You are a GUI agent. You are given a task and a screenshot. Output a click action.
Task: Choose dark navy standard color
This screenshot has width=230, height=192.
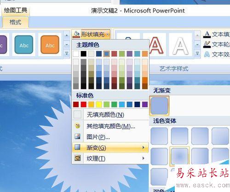(137, 105)
